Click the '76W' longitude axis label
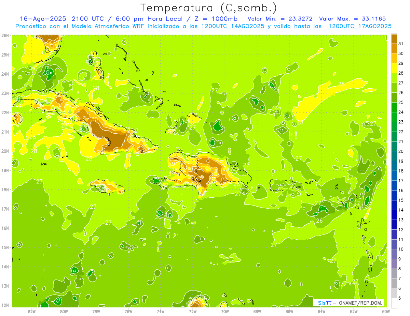The height and width of the screenshot is (316, 410). coord(128,311)
